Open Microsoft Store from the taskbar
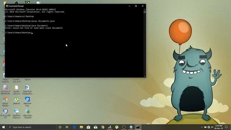 point(88,127)
